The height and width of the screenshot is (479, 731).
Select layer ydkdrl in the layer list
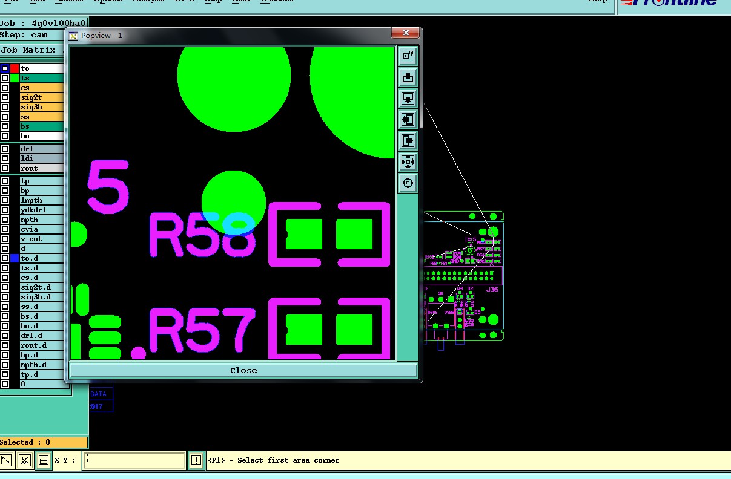(41, 210)
